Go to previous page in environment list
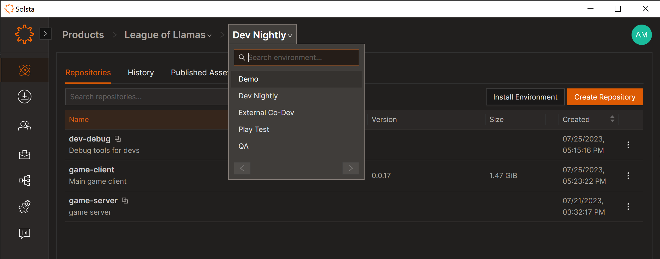 tap(242, 168)
